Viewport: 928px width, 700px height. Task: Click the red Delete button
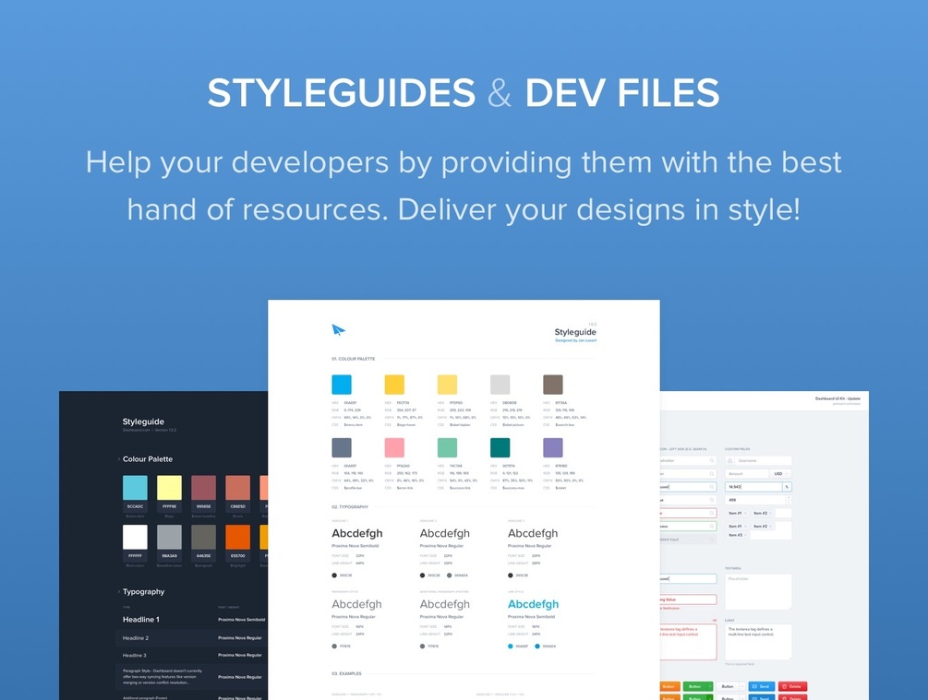click(792, 686)
